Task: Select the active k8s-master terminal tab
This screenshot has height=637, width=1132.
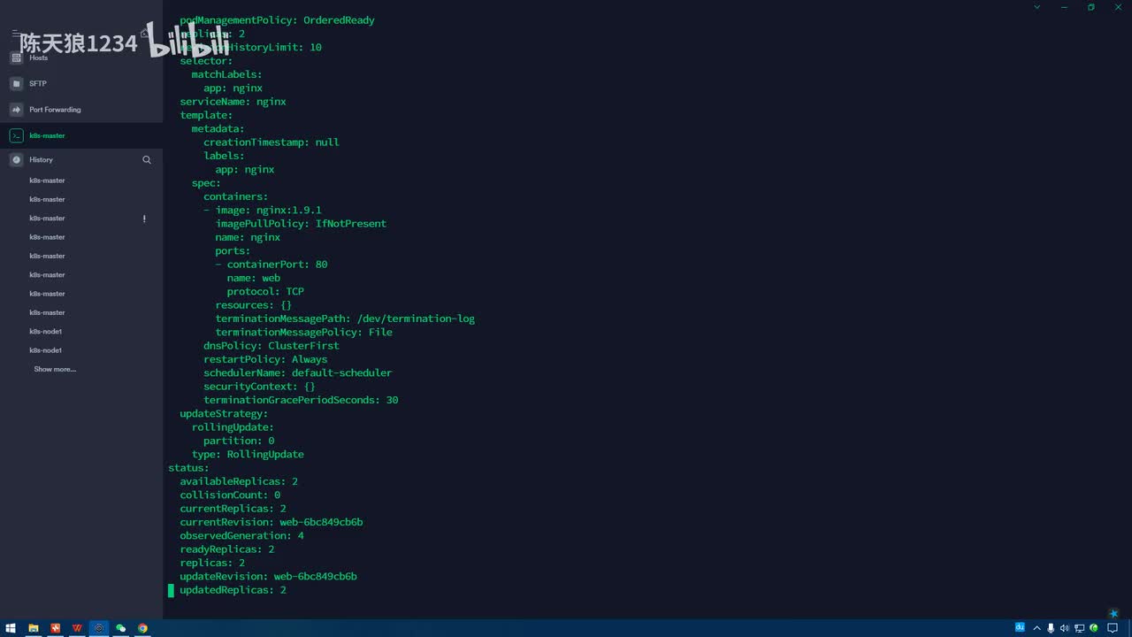Action: pyautogui.click(x=81, y=135)
